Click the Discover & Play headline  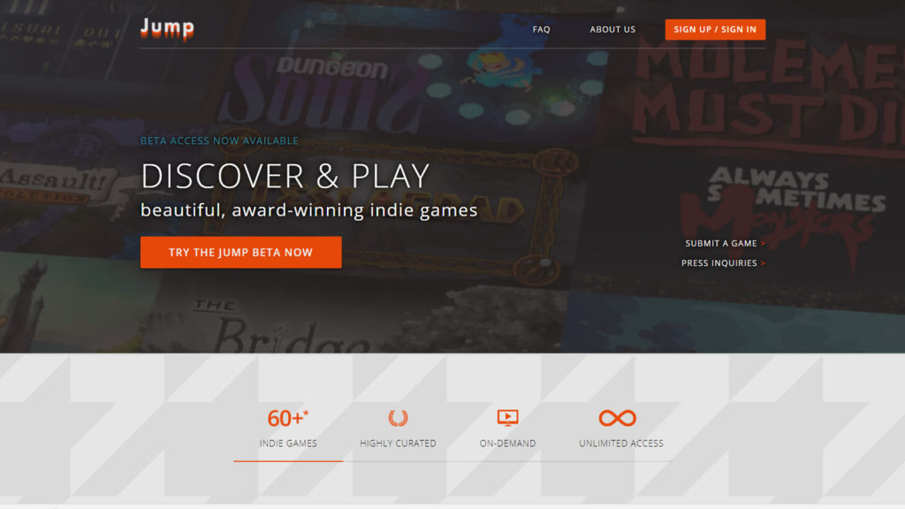click(x=285, y=176)
